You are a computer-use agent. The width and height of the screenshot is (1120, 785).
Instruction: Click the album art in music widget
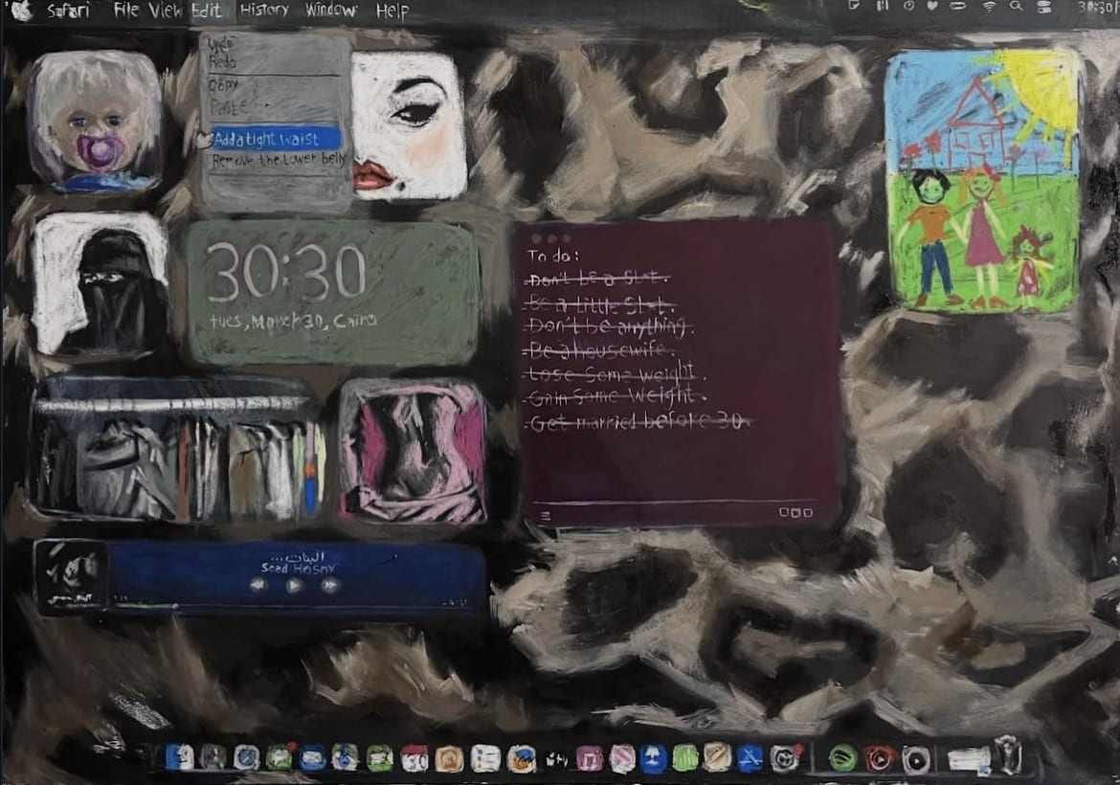click(x=71, y=576)
